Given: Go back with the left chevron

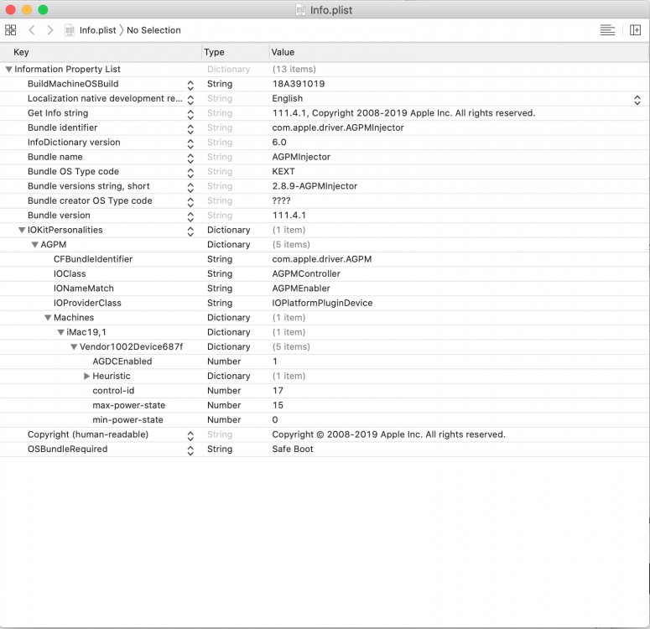Looking at the screenshot, I should coord(32,30).
